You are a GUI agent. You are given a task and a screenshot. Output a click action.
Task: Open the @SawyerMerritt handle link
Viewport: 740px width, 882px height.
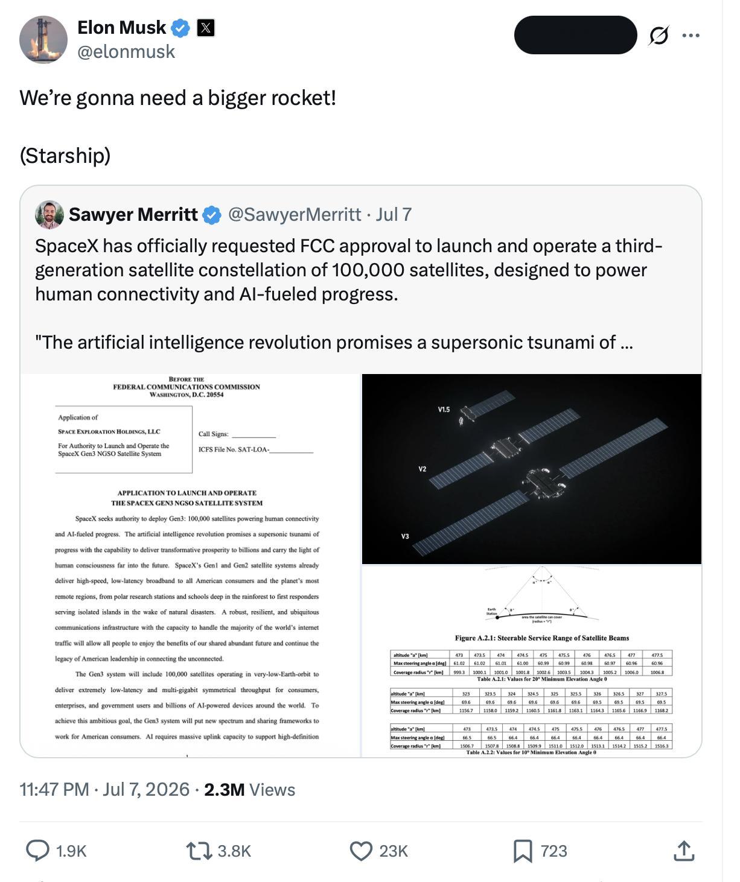point(295,214)
